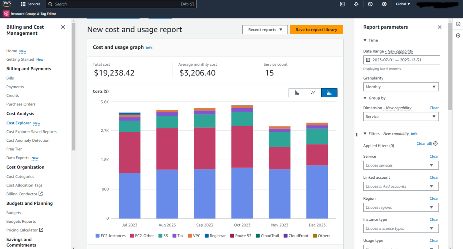Open the AWS home logo
463x249 pixels.
[7, 4]
